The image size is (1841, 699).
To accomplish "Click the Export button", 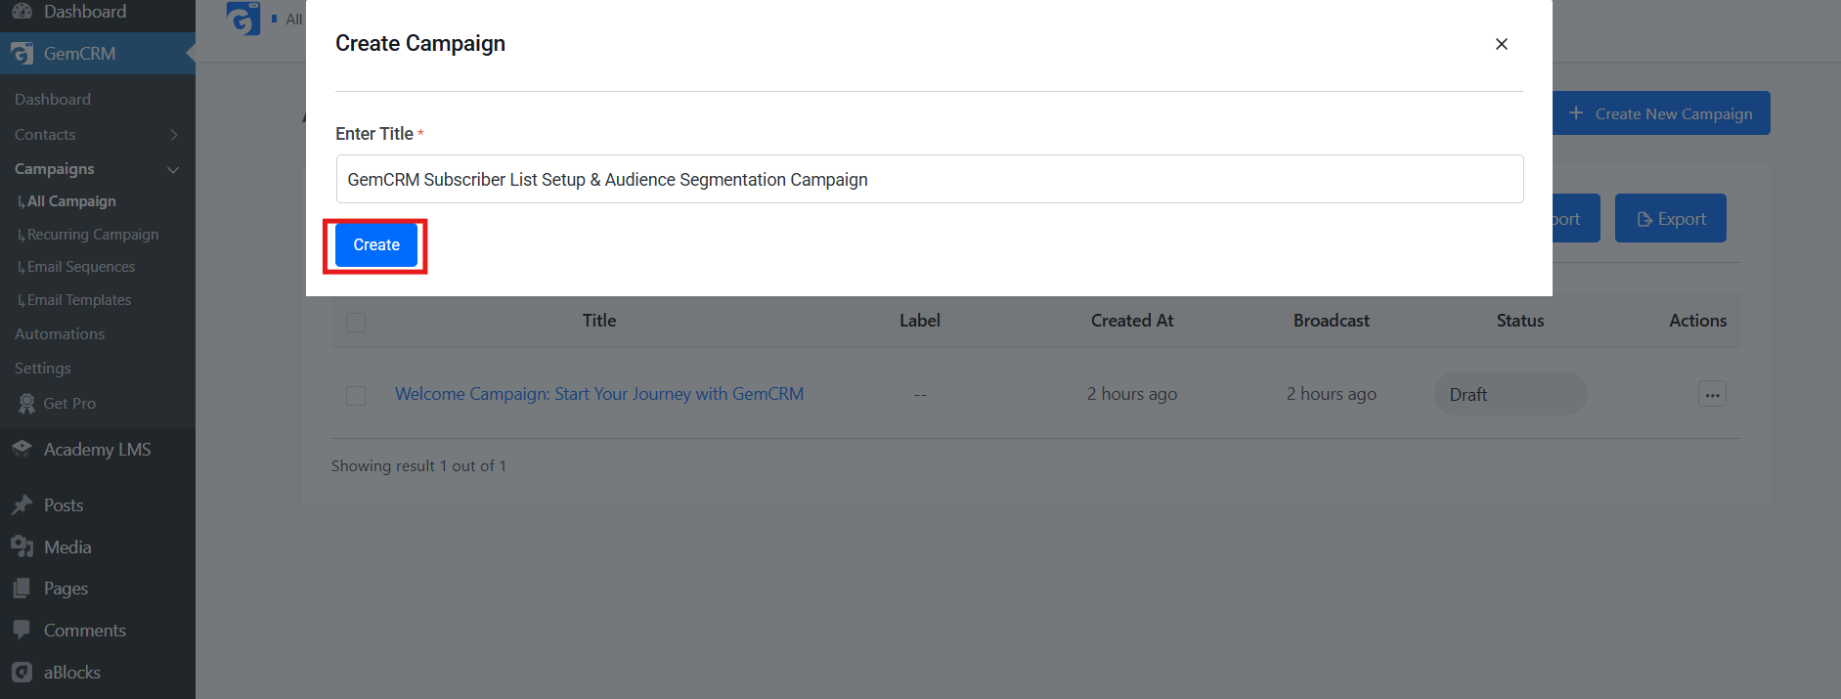I will (x=1671, y=218).
